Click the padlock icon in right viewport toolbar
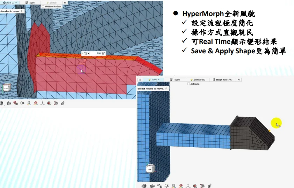 tap(208, 186)
